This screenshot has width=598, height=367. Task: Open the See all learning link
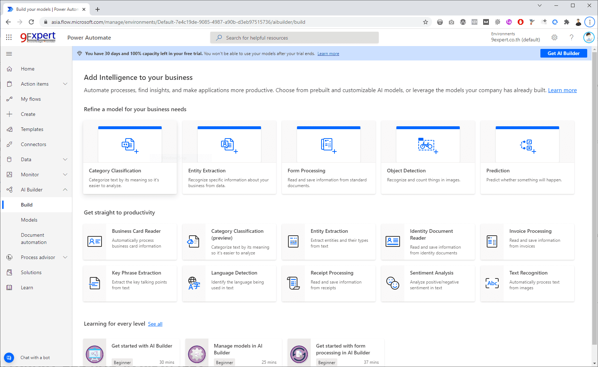click(x=155, y=323)
